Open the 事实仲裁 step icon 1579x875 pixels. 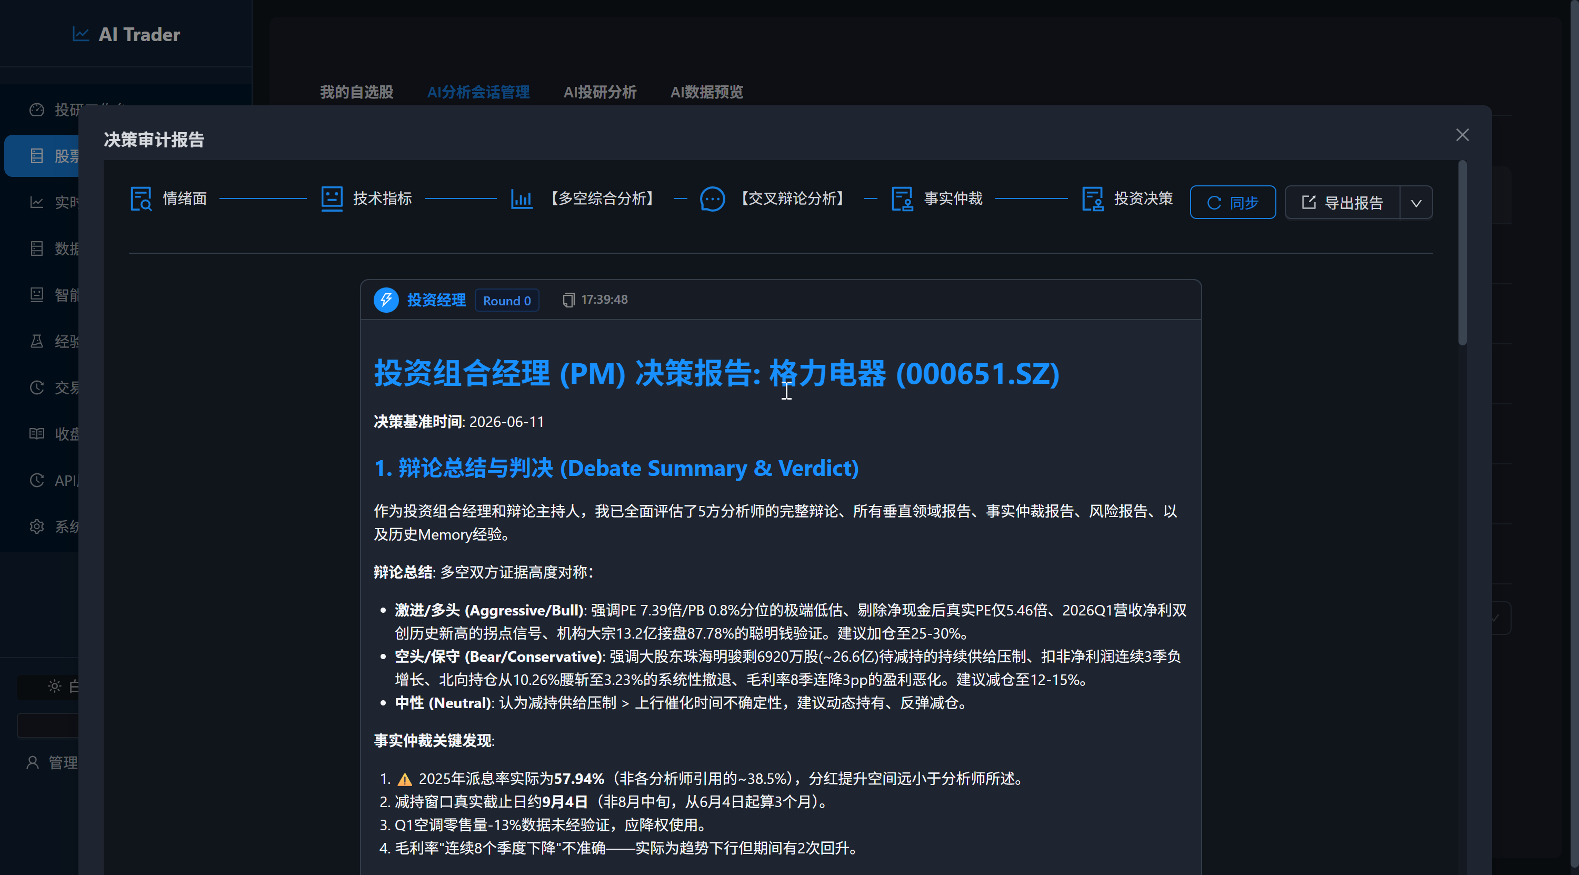click(902, 198)
